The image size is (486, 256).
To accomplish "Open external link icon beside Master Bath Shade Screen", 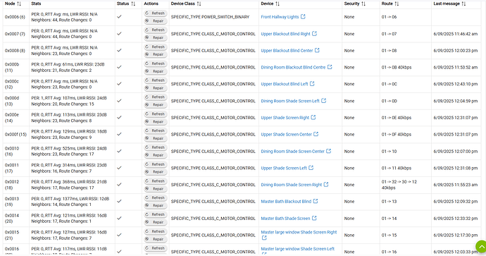I will click(x=314, y=218).
